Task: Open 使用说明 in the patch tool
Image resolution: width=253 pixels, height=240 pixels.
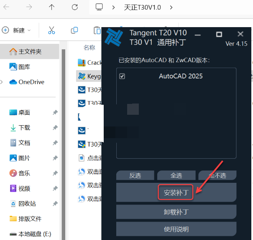Action: (x=176, y=229)
